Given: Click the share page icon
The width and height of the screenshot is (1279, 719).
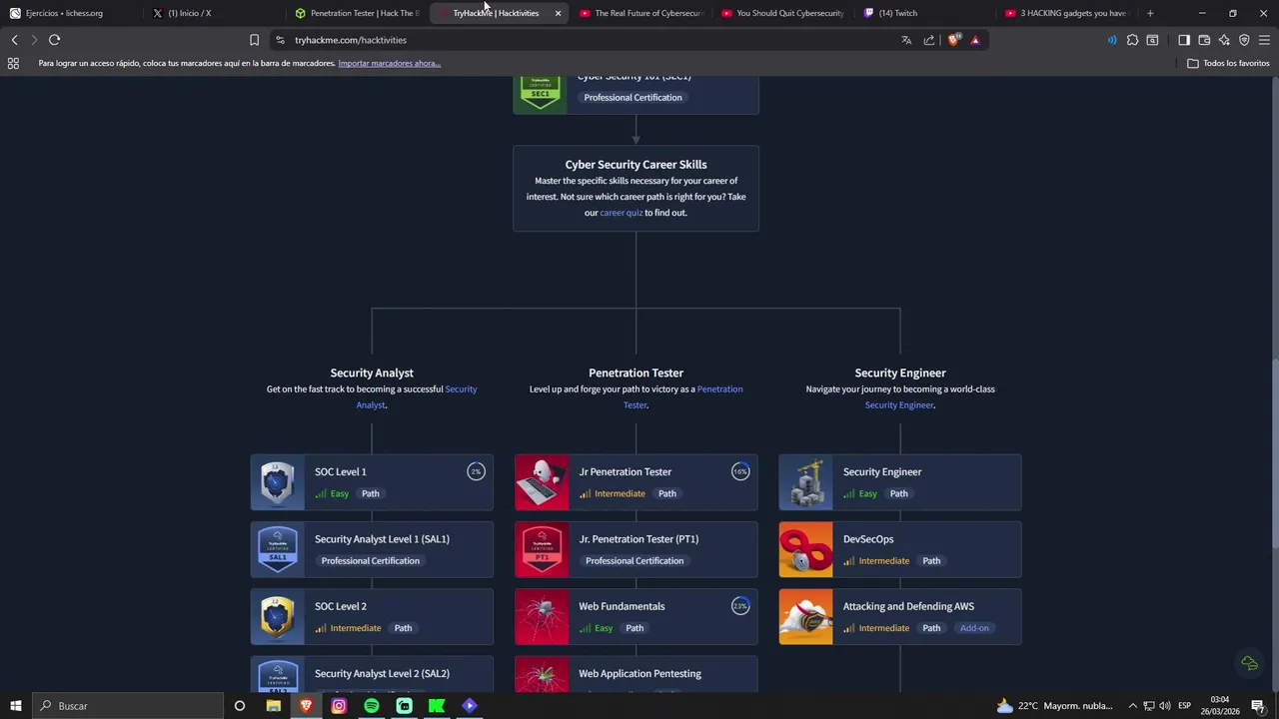Looking at the screenshot, I should [x=929, y=40].
